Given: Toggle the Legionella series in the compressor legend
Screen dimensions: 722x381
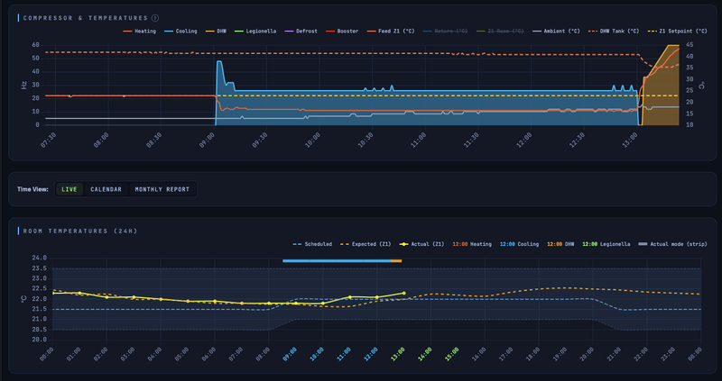Looking at the screenshot, I should coord(255,32).
